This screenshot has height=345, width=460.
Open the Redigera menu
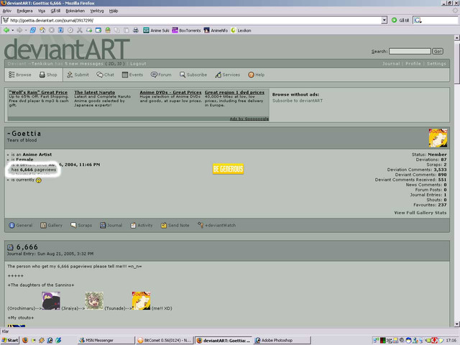point(24,11)
